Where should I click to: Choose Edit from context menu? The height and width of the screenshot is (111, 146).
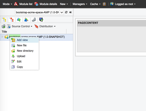point(24,62)
